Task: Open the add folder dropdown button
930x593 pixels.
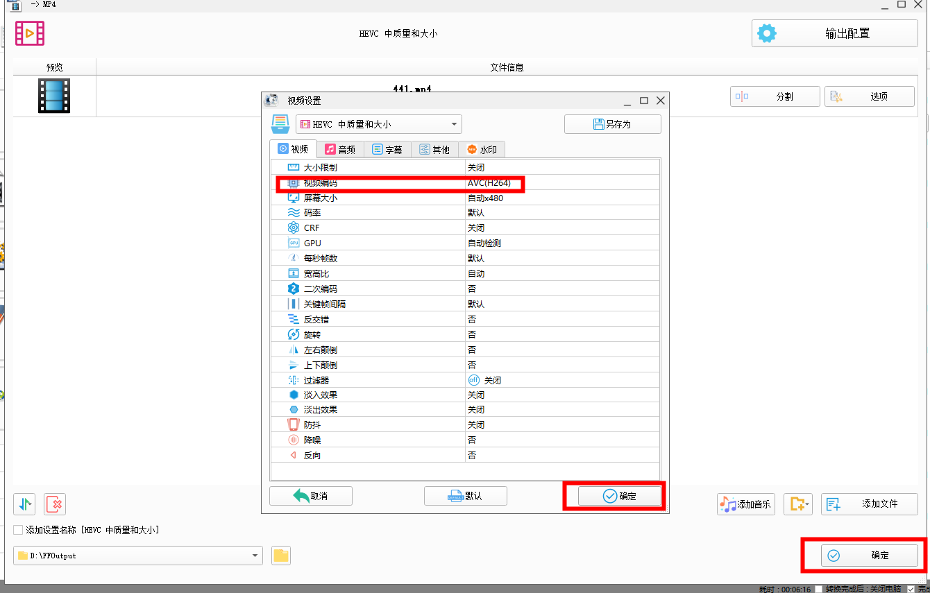Action: click(798, 504)
